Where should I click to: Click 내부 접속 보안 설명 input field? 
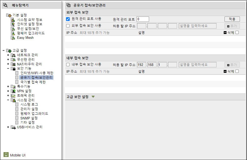pos(198,65)
